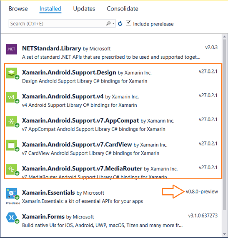Click the NETStandard.Library purple .NET icon
228x238 pixels.
click(11, 49)
